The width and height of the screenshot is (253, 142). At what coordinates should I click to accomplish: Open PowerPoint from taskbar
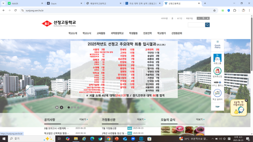117,139
